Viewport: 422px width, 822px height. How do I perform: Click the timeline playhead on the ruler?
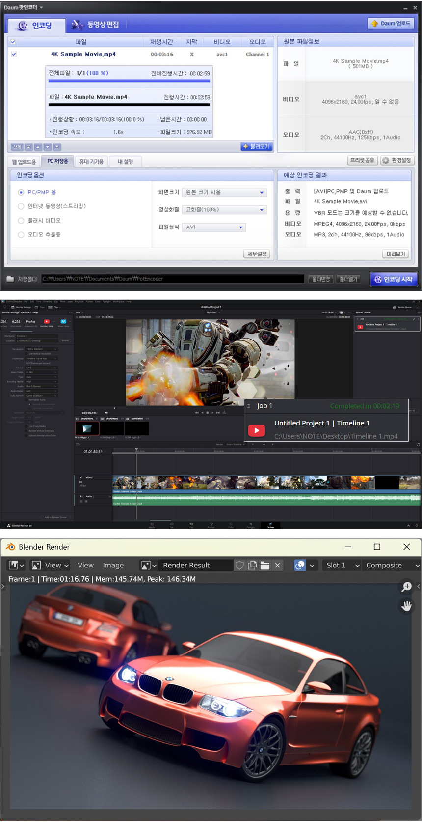pos(136,450)
